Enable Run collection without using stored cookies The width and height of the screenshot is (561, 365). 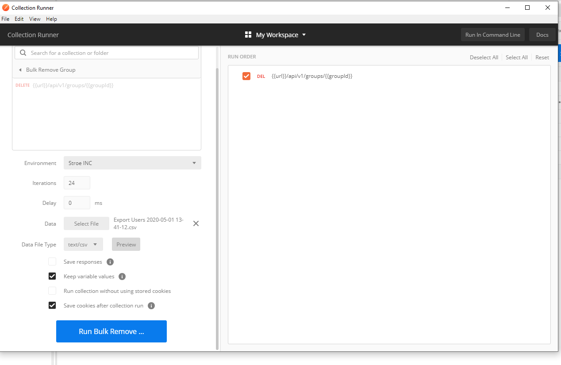(x=52, y=291)
